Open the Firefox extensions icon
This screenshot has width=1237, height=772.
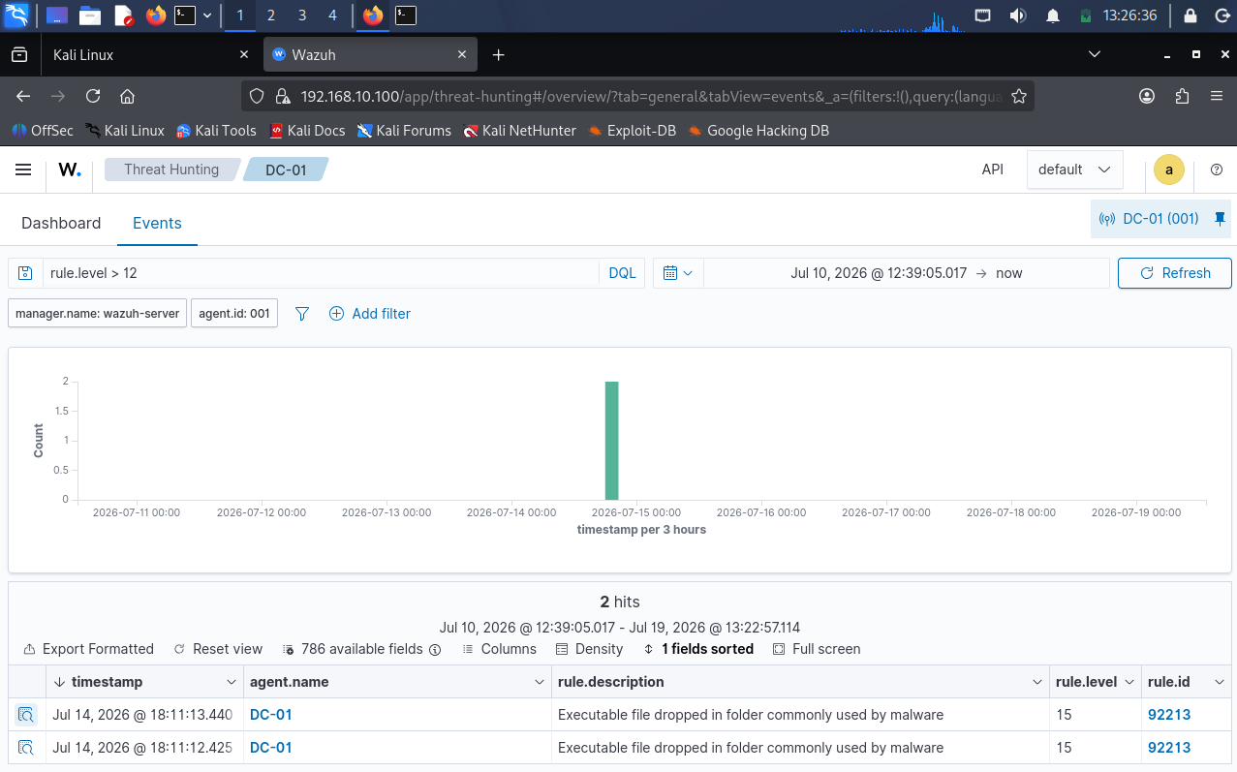pos(1182,96)
